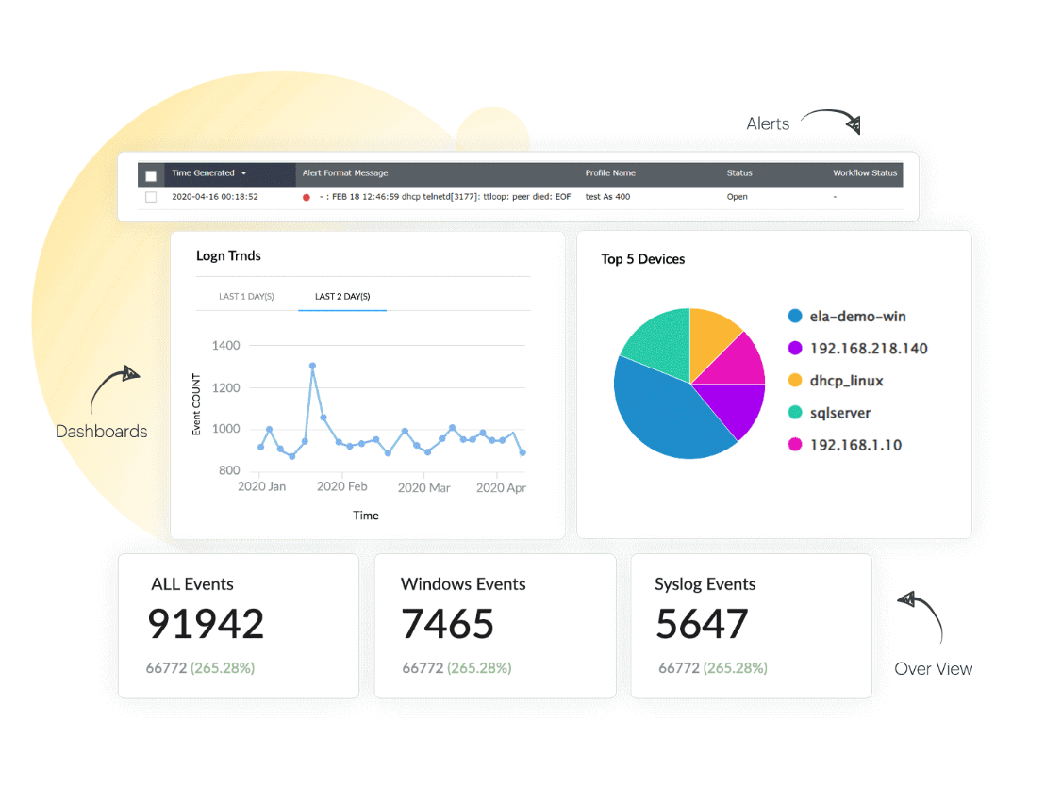Click the green sqlserver legend dot
Image resolution: width=1045 pixels, height=786 pixels.
pos(795,413)
